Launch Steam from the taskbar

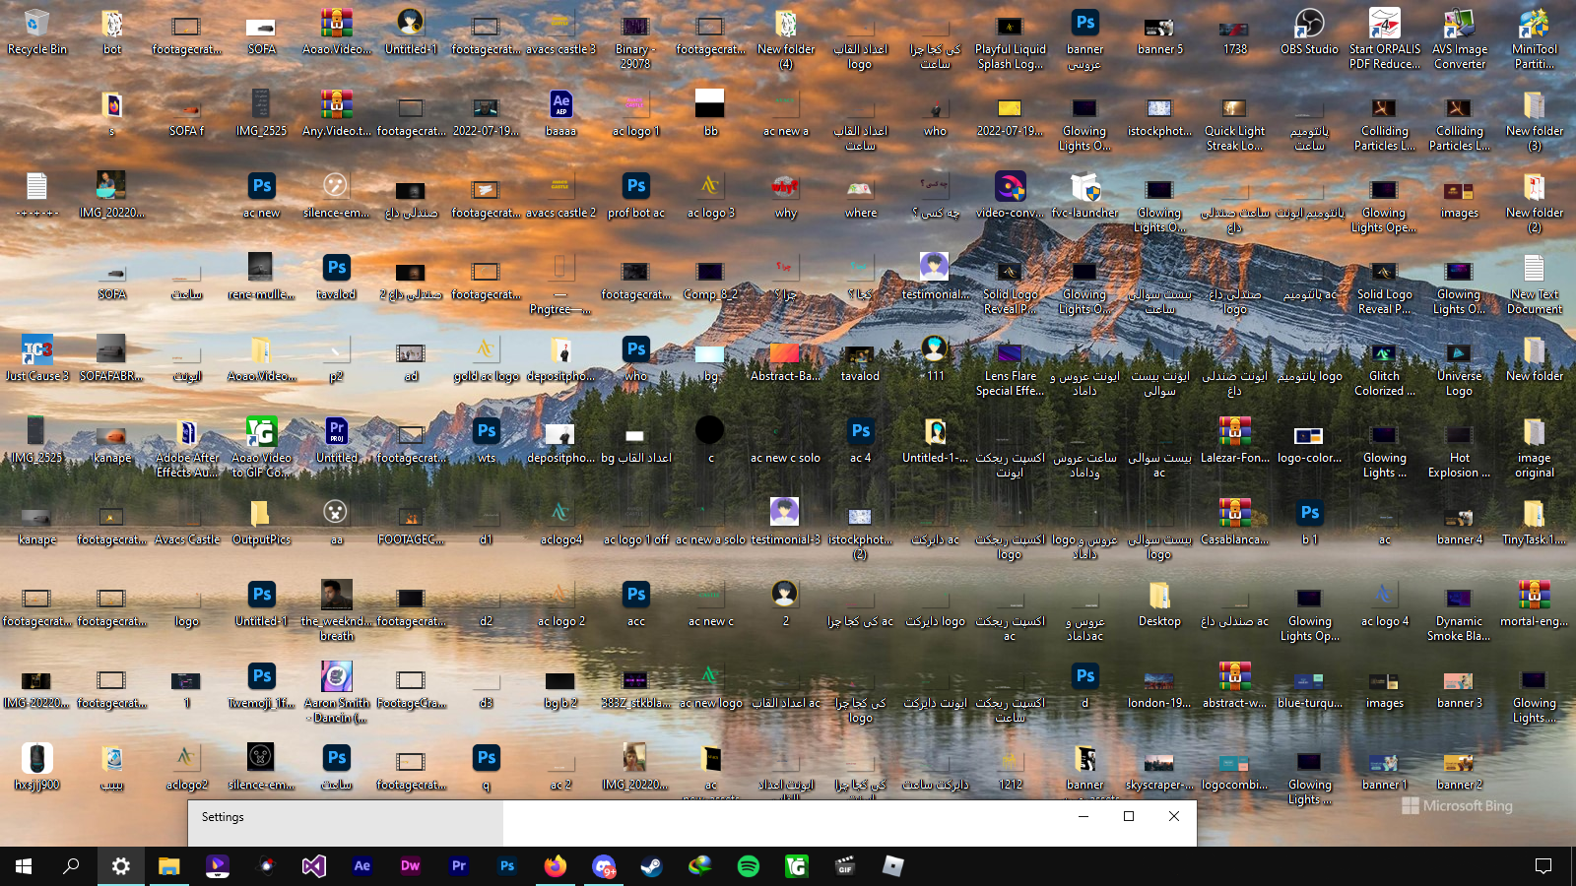click(x=652, y=866)
